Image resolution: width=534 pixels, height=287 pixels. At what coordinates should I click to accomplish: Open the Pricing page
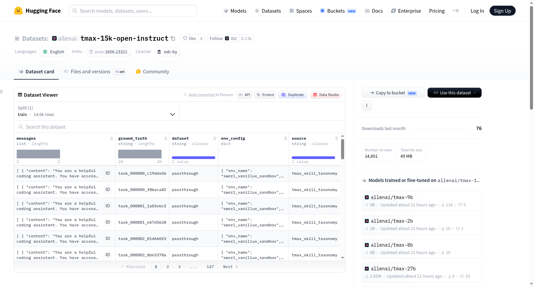[437, 11]
